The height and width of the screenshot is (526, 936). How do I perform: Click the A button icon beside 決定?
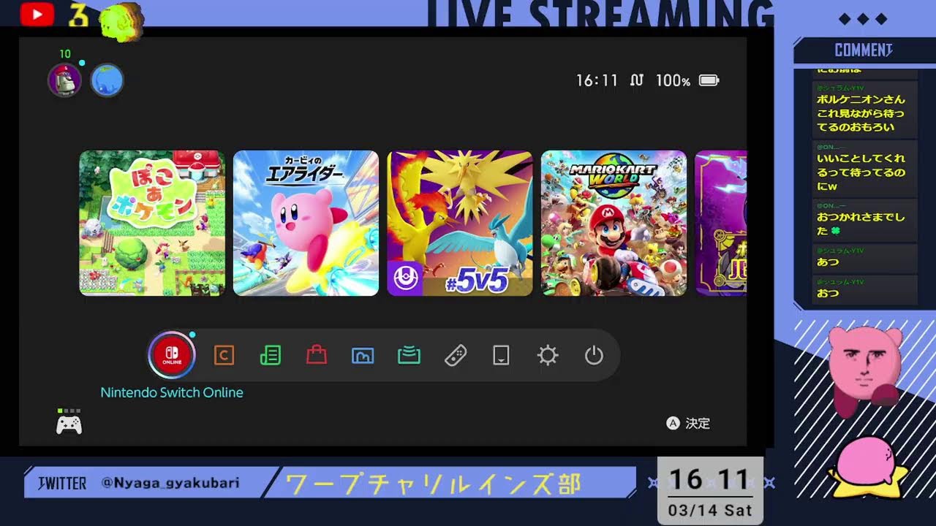[673, 423]
